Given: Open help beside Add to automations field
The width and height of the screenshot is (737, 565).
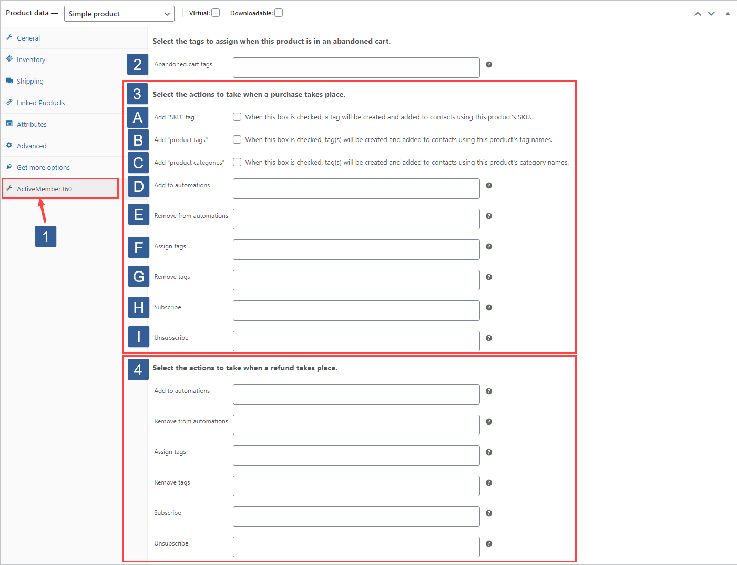Looking at the screenshot, I should tap(488, 186).
